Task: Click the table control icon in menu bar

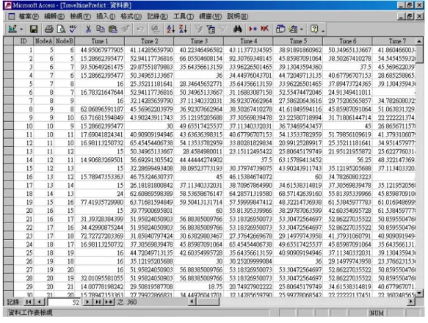Action: 11,16
